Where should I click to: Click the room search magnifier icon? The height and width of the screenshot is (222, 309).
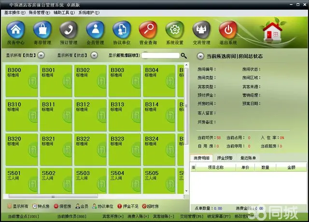tap(184, 55)
